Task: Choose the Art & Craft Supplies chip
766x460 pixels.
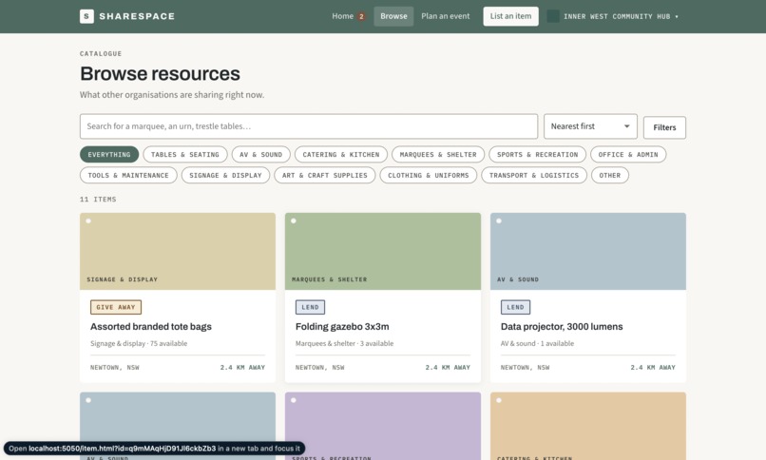Action: (325, 175)
